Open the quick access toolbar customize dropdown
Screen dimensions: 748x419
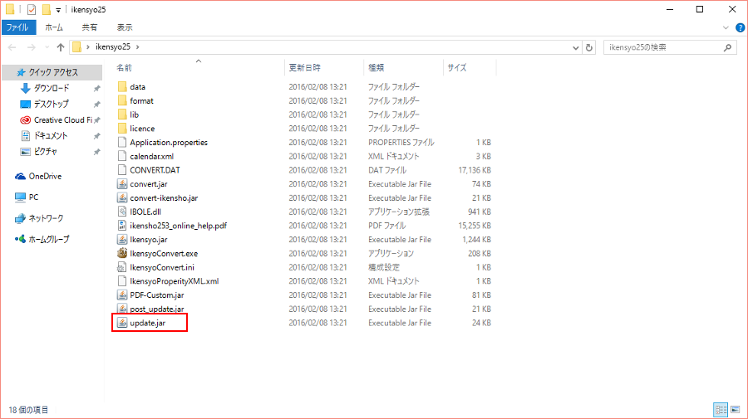58,10
